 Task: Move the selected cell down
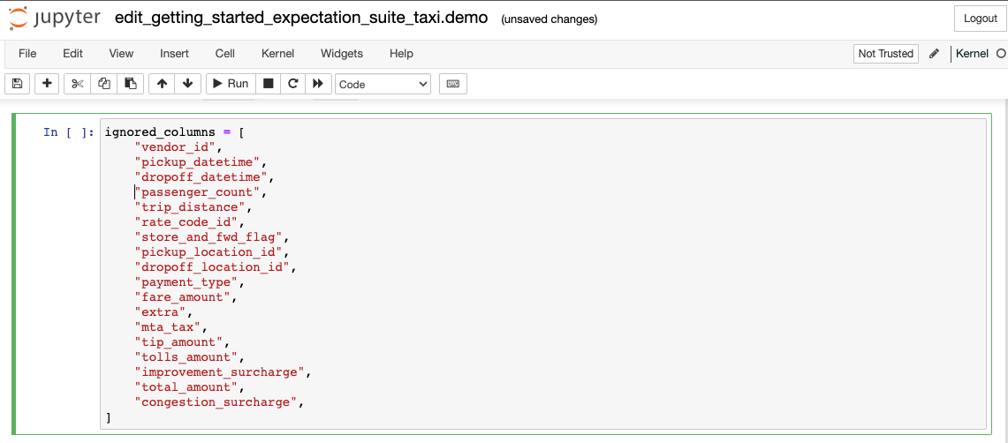coord(187,84)
